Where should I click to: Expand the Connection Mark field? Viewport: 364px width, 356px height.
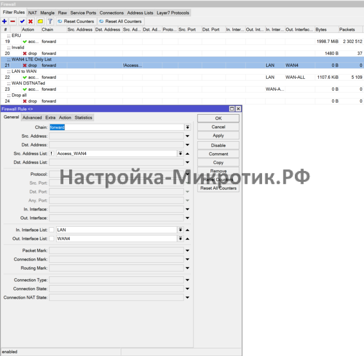[x=188, y=260]
